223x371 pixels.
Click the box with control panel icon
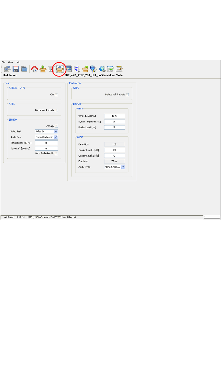pos(51,69)
